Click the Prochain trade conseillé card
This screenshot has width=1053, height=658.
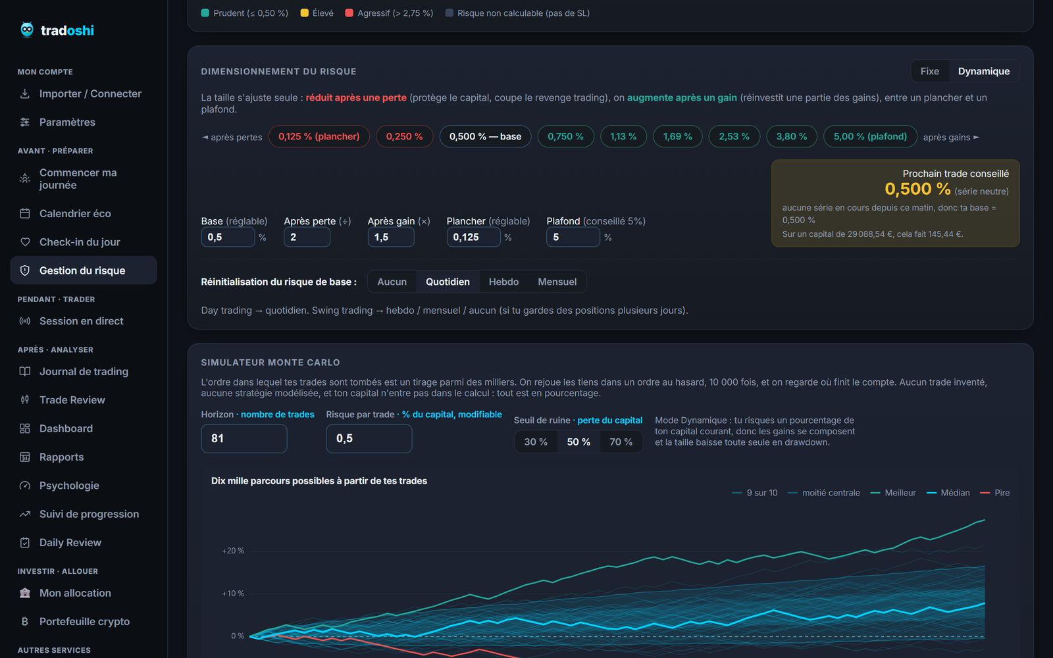pyautogui.click(x=896, y=203)
